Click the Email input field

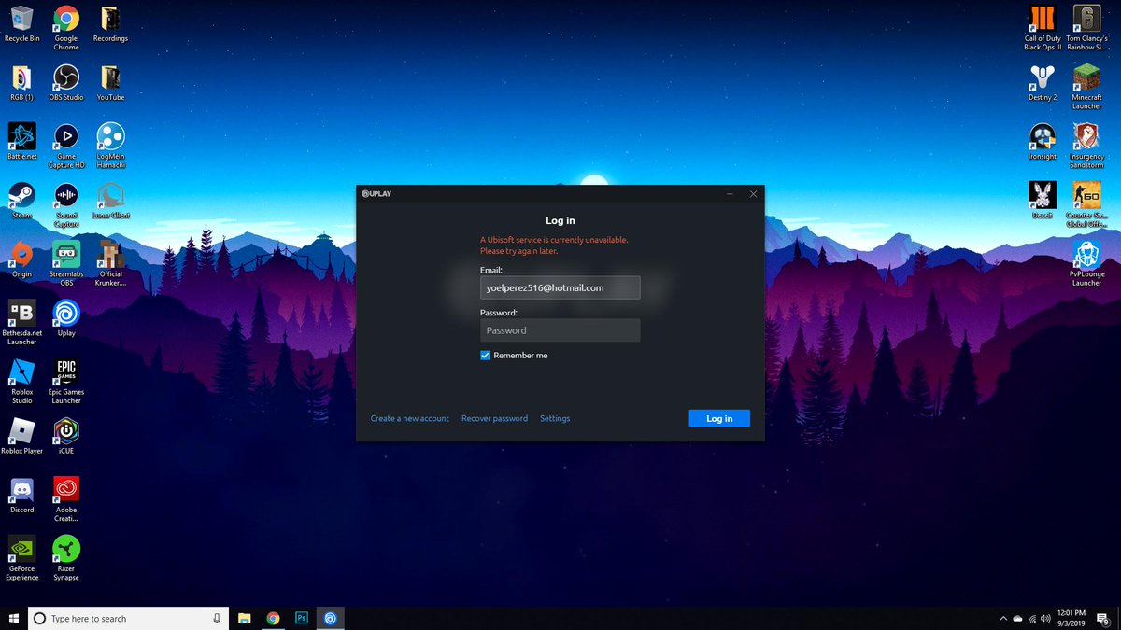click(560, 287)
